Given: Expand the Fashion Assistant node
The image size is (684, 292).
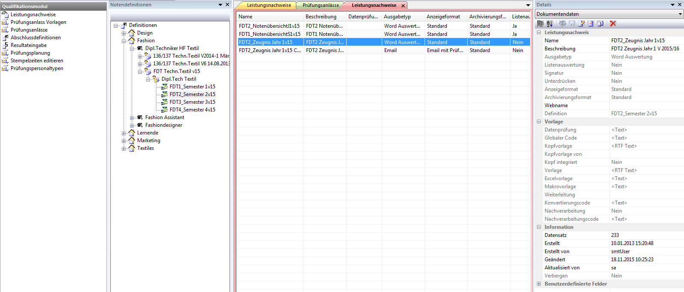Looking at the screenshot, I should coord(132,118).
